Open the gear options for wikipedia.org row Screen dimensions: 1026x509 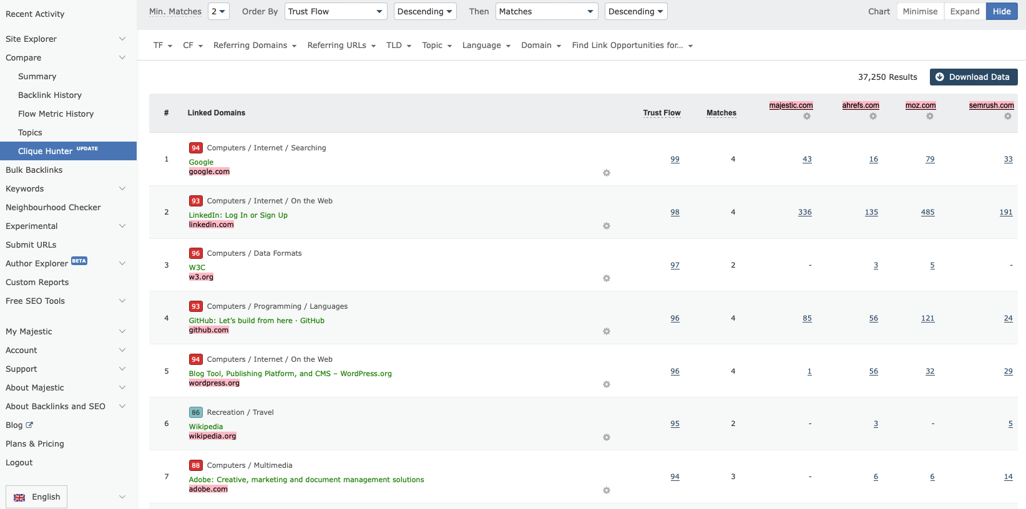click(607, 437)
